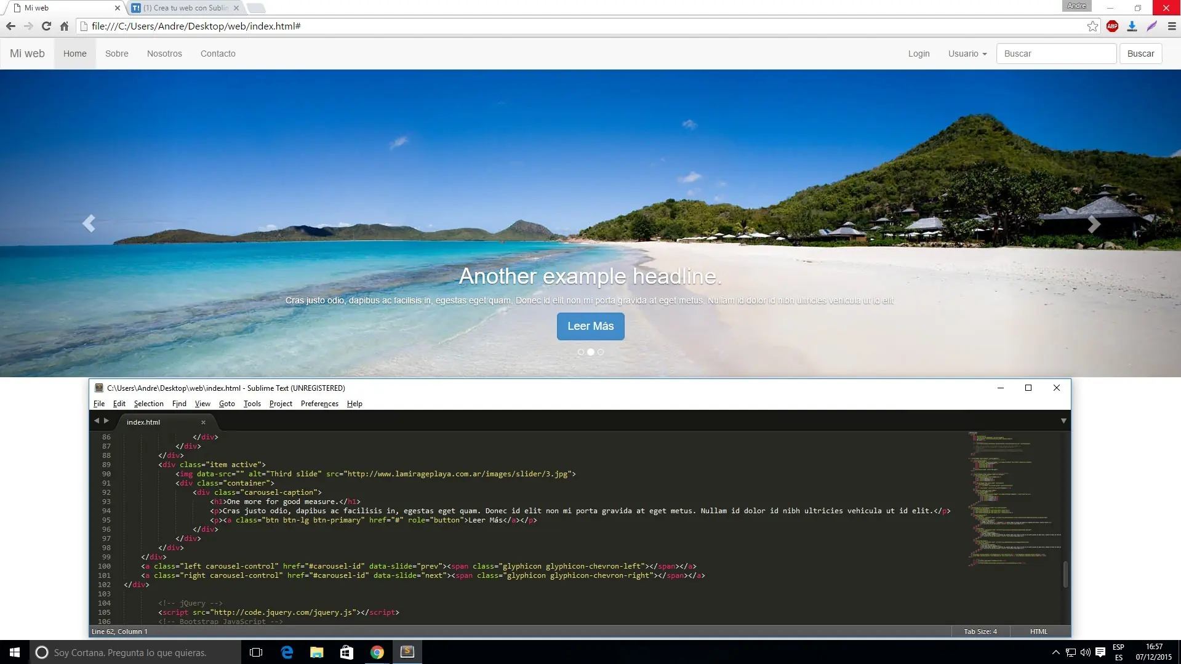Screen dimensions: 1181x664
Task: Go to Home in the navbar
Action: [x=75, y=54]
